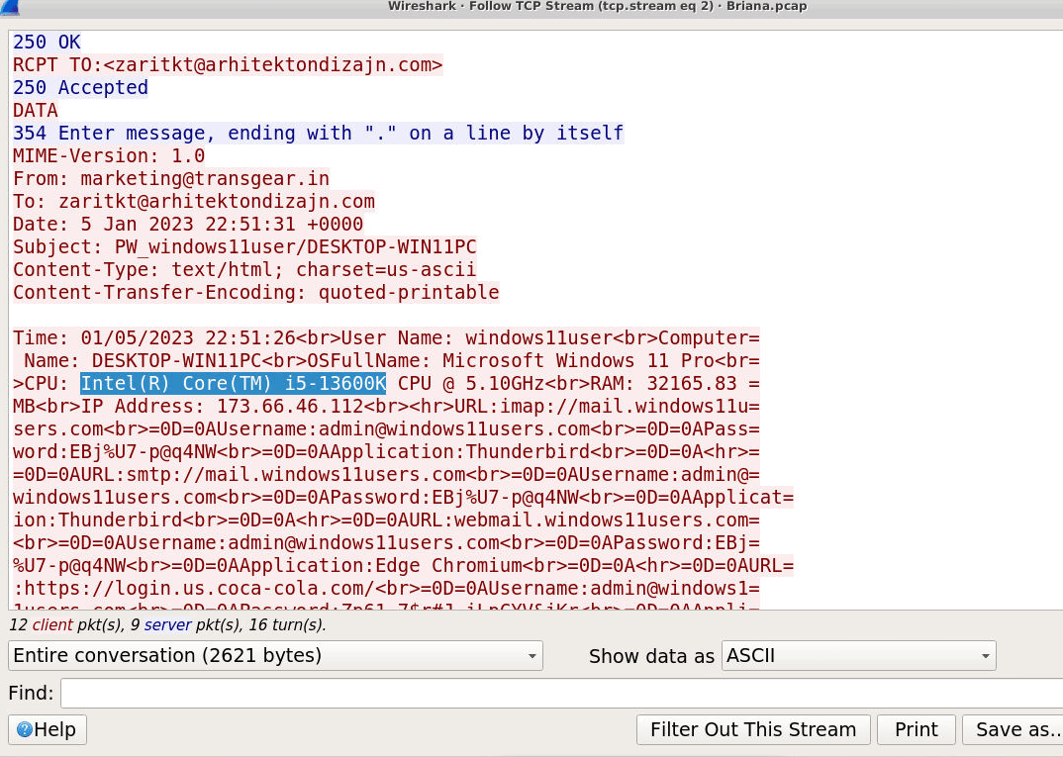
Task: Click the '12 client pkt(s)' status text
Action: pos(65,624)
